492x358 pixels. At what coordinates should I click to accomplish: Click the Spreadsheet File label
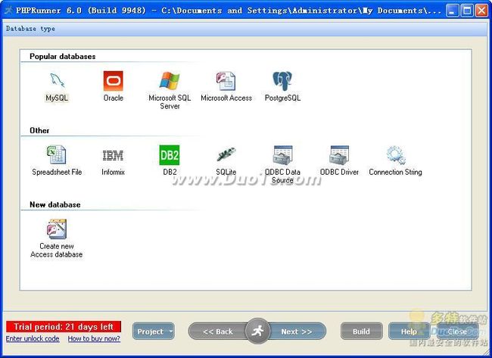click(x=57, y=172)
